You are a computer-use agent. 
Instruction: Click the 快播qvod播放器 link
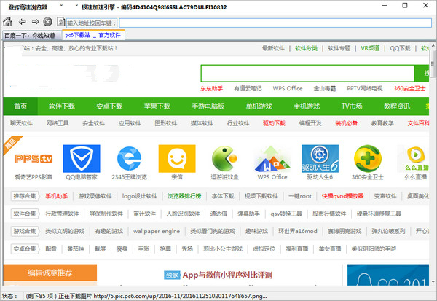pyautogui.click(x=342, y=196)
